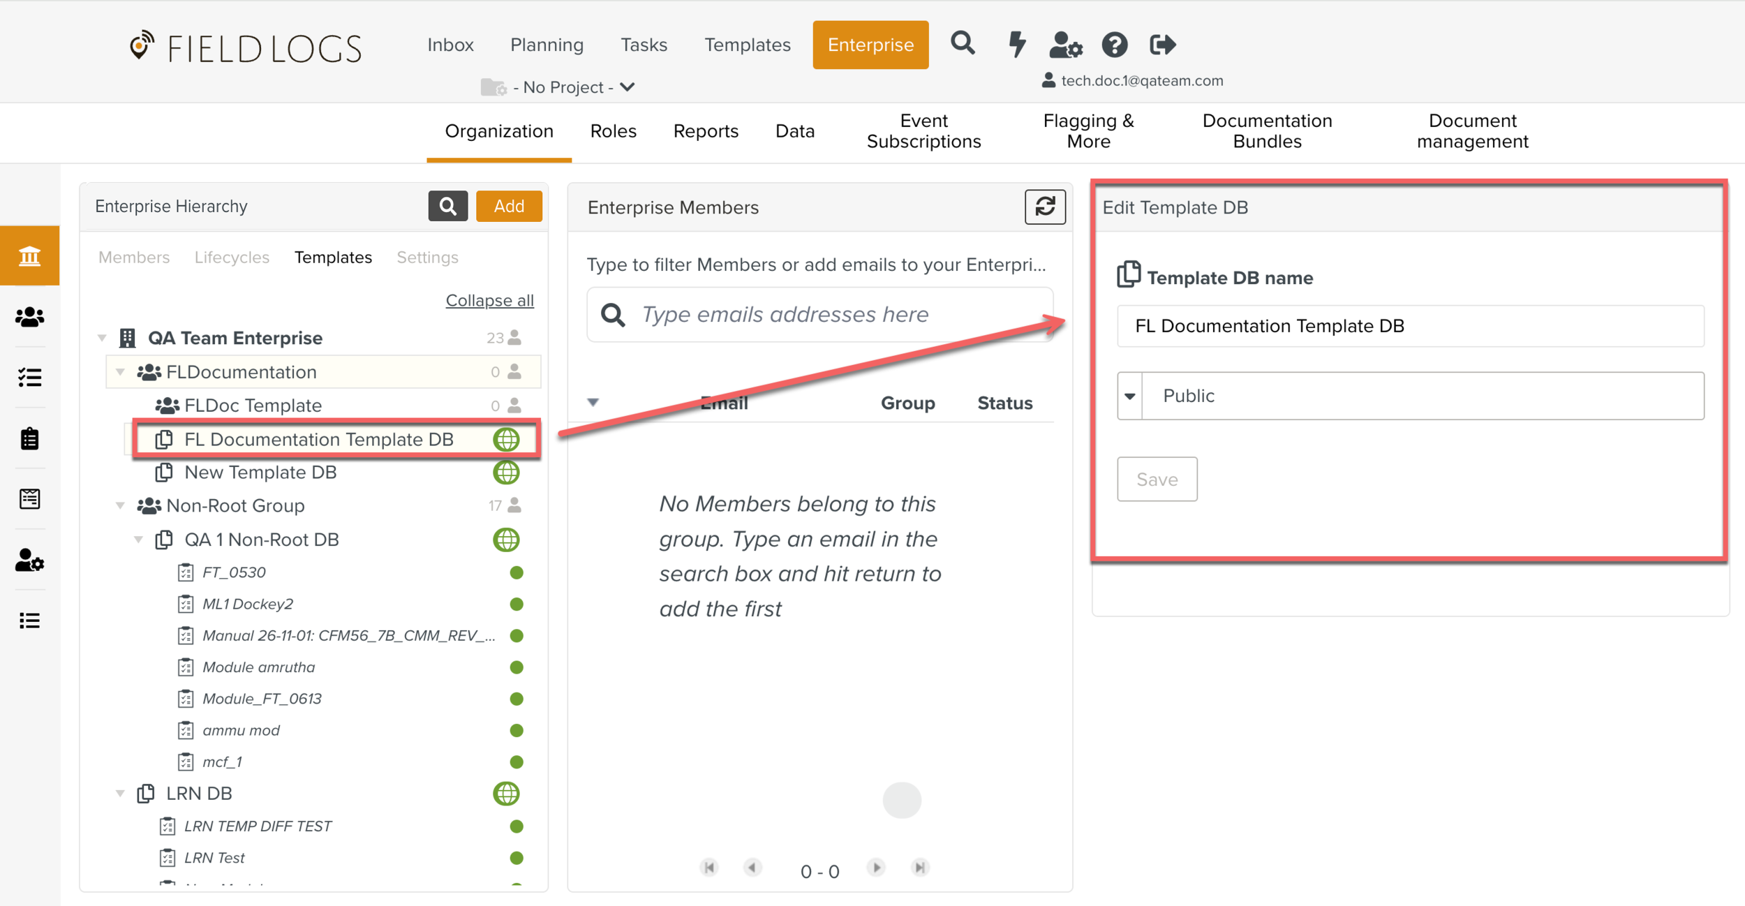Toggle public globe on New Template DB
1745x906 pixels.
pyautogui.click(x=506, y=473)
